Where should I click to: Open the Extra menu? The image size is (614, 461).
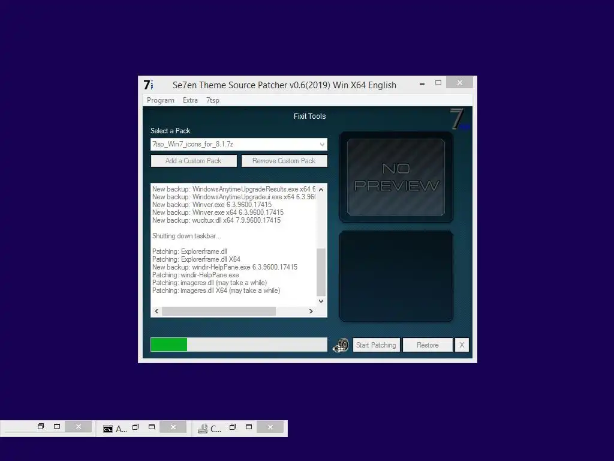pos(190,100)
